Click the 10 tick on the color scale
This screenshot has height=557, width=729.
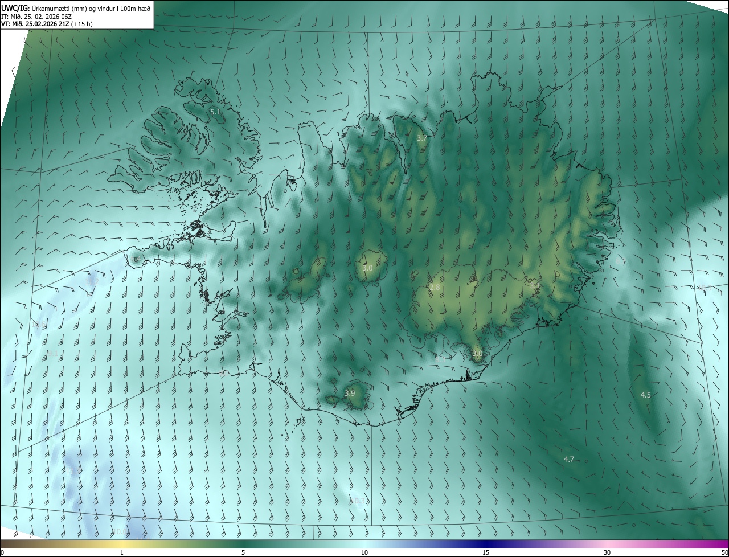[x=364, y=552]
